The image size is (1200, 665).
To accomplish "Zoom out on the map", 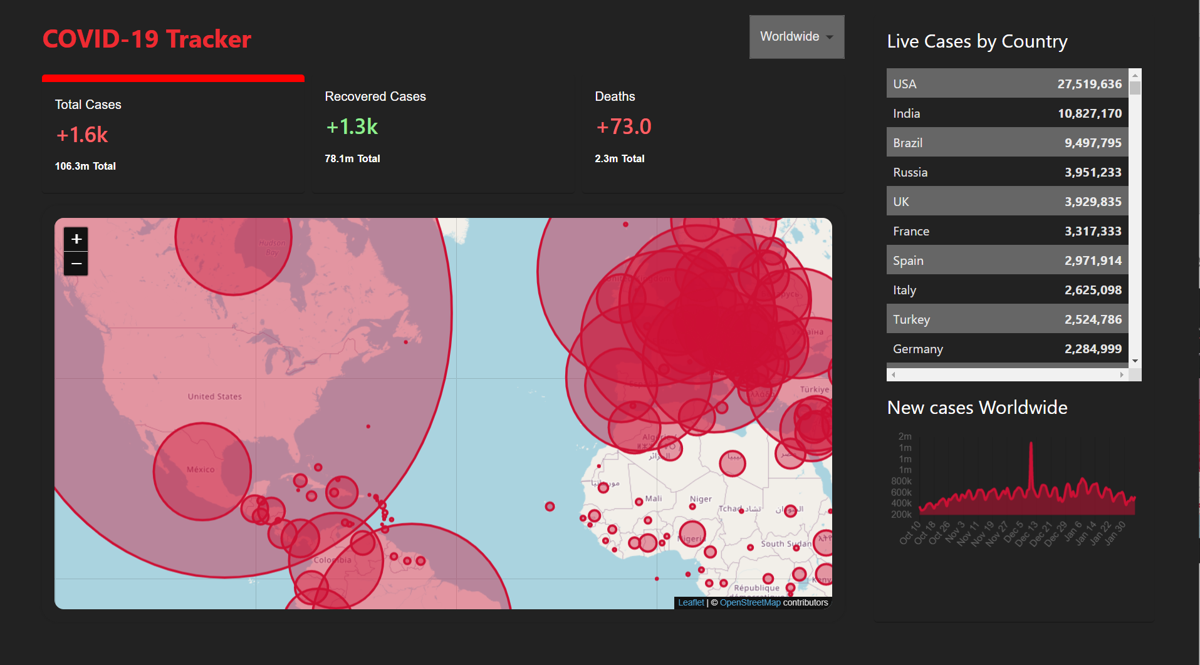I will click(76, 264).
